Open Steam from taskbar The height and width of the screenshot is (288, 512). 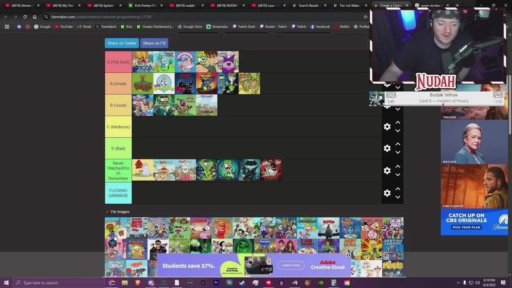pyautogui.click(x=242, y=283)
